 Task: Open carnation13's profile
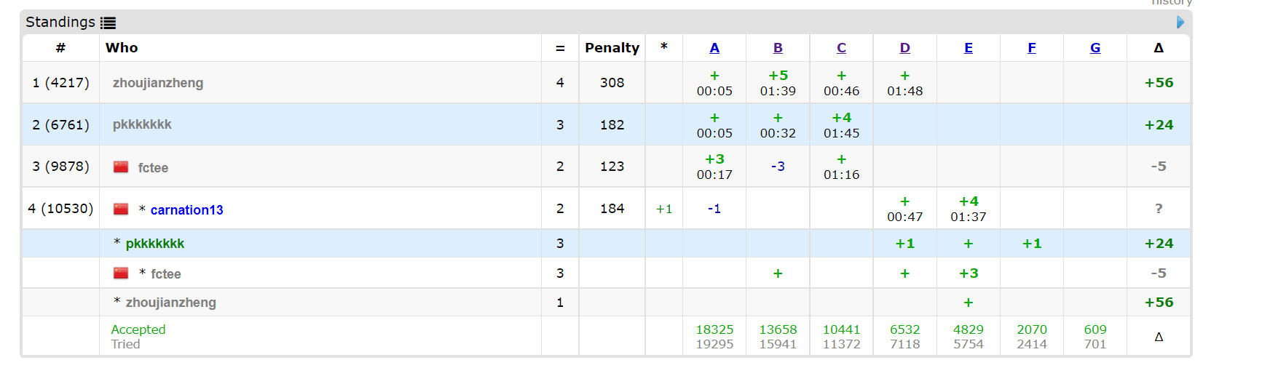pos(186,210)
